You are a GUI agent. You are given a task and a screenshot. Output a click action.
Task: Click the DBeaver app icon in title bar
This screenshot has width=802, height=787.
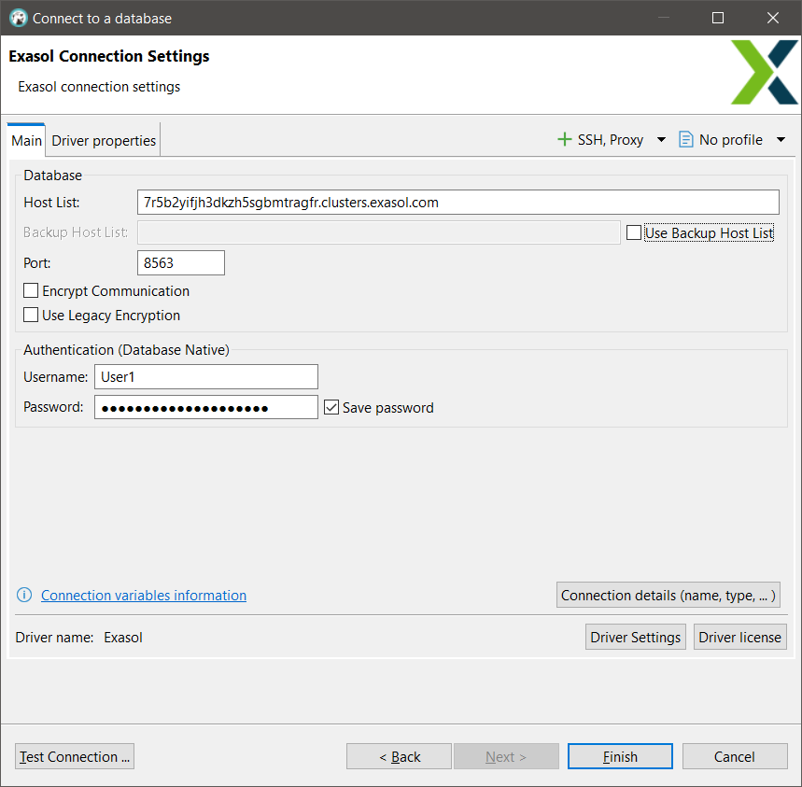pyautogui.click(x=18, y=18)
